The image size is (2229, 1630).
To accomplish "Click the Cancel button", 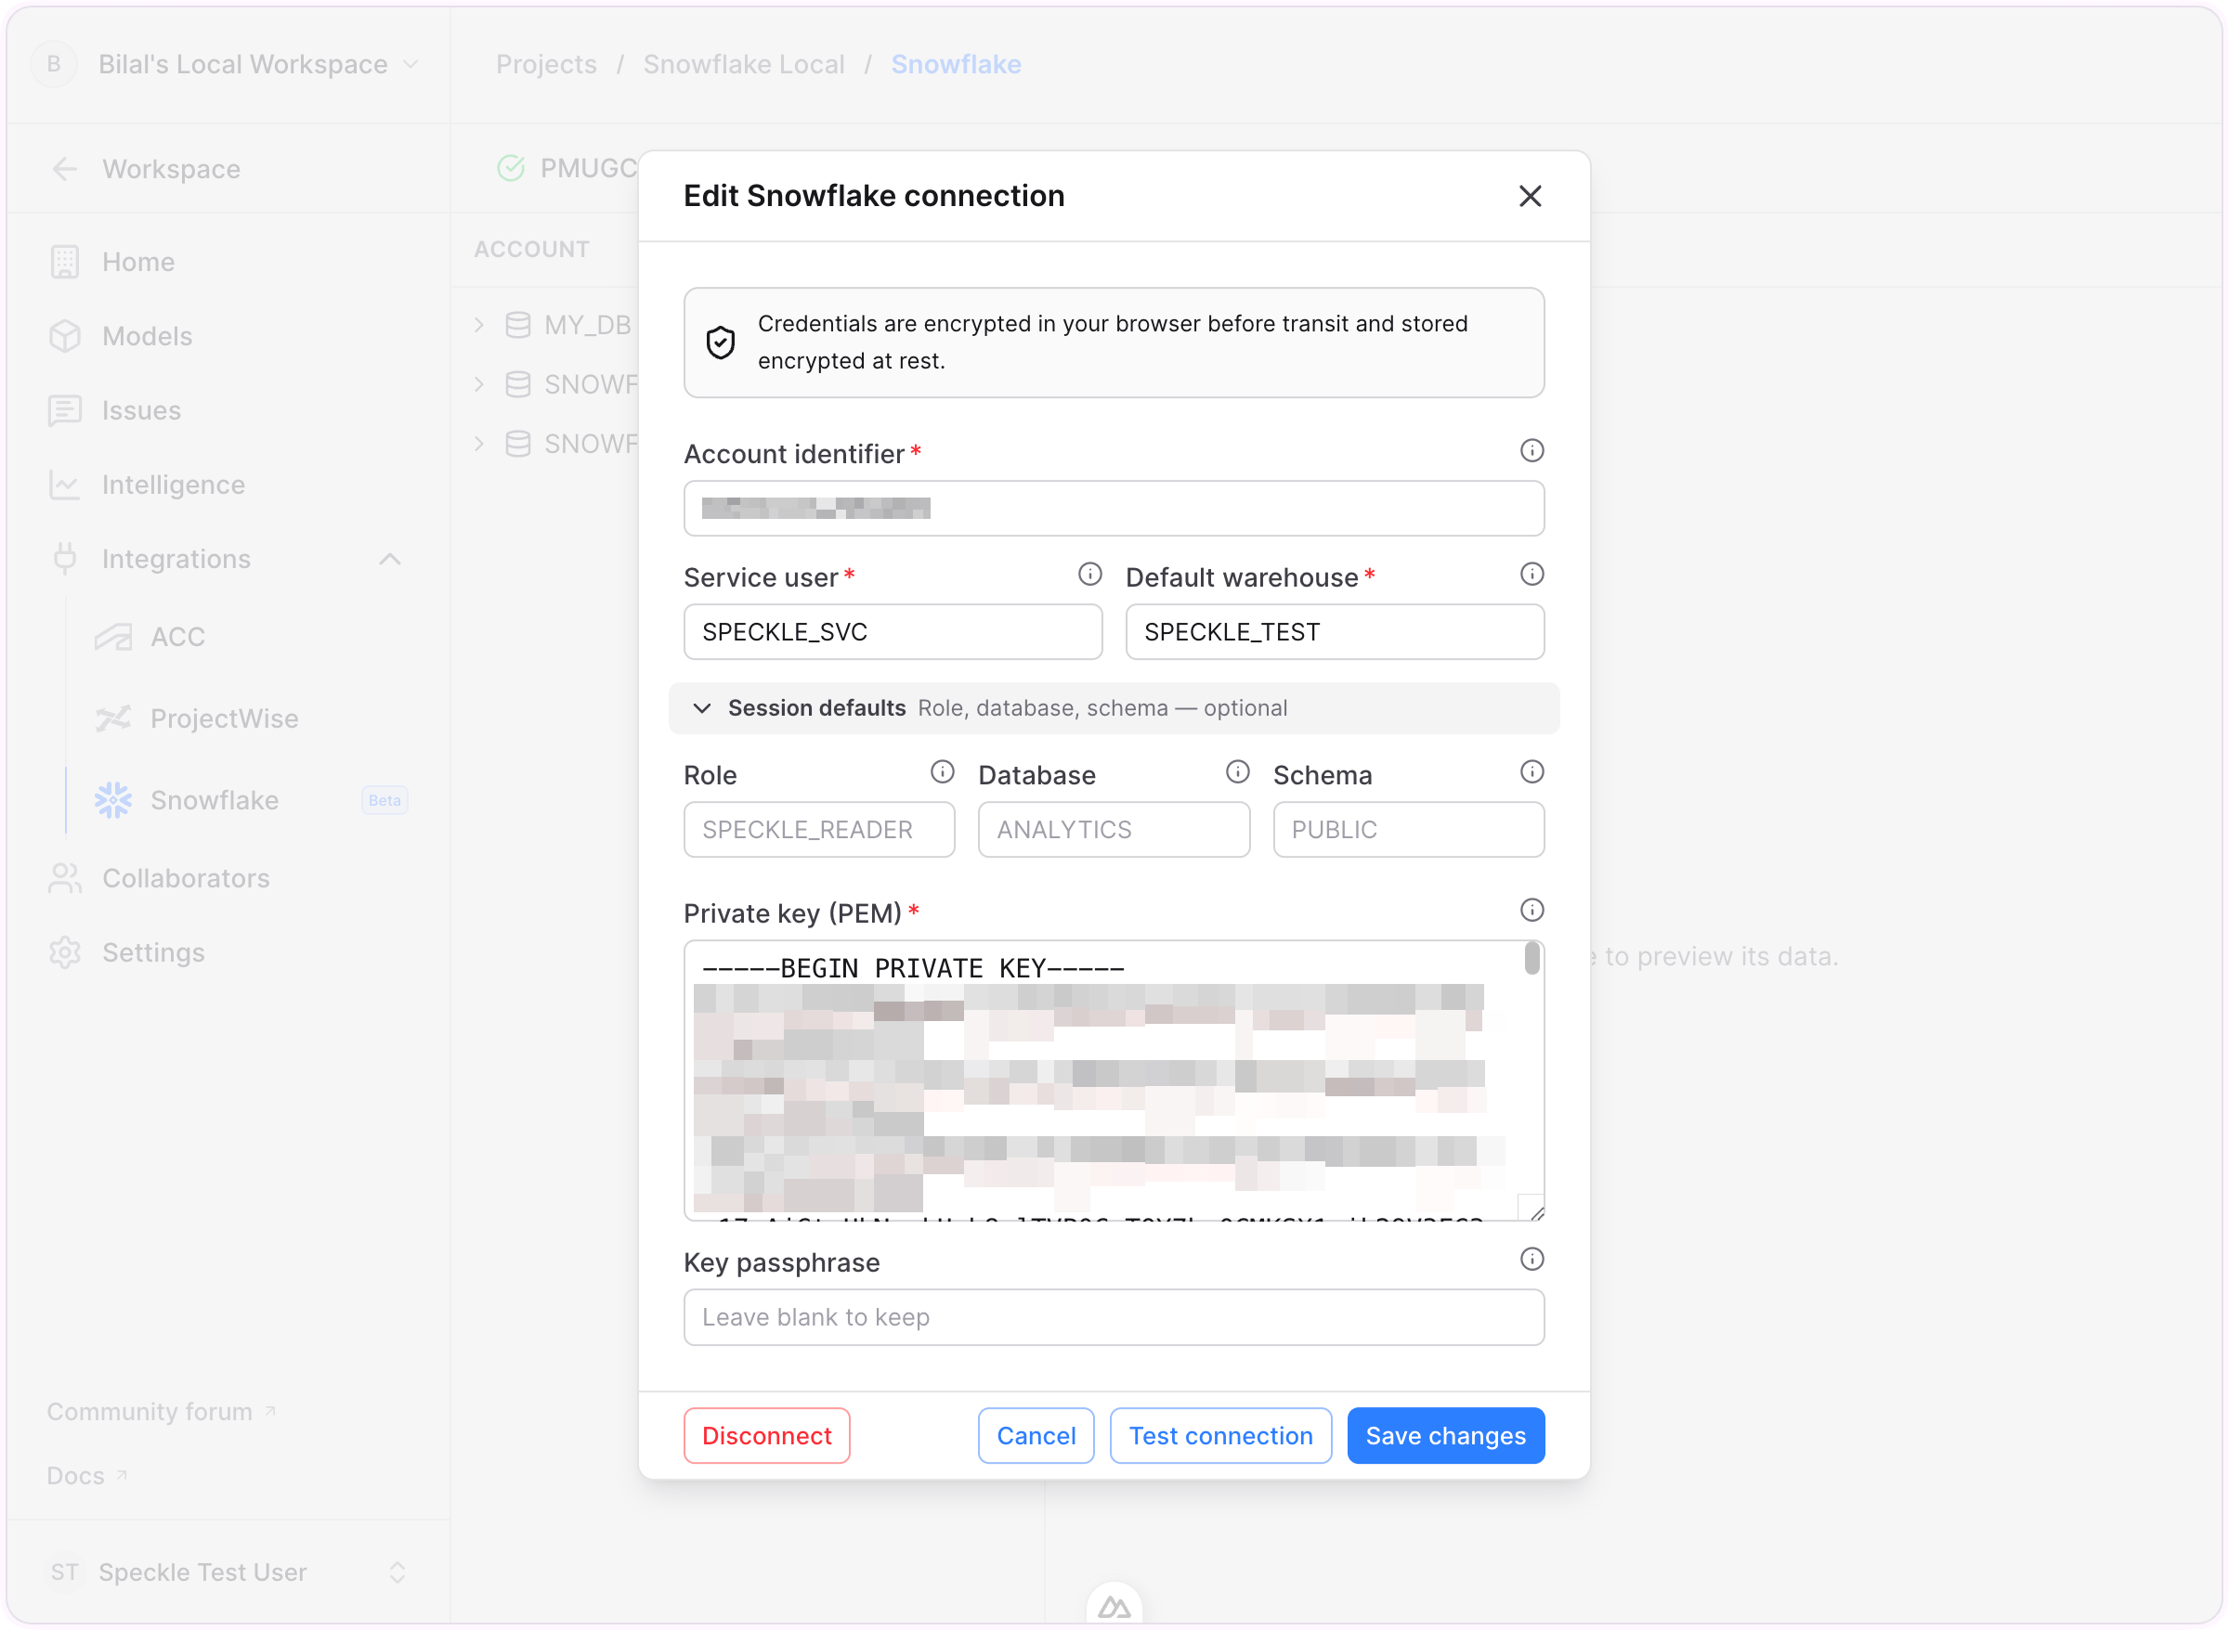I will click(x=1036, y=1436).
